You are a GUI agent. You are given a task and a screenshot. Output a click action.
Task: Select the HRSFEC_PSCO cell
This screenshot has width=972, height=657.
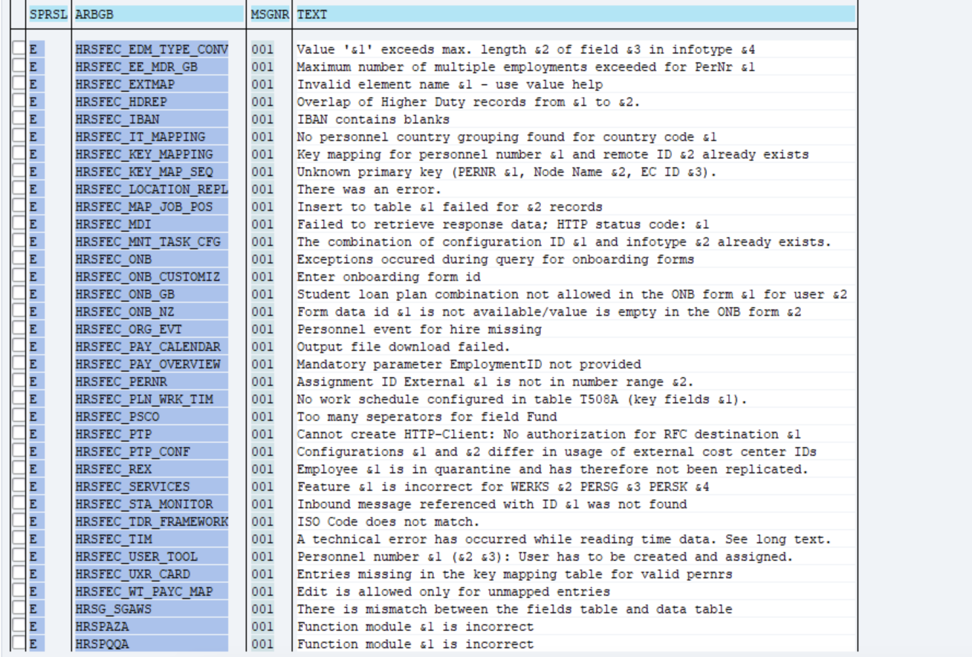151,417
